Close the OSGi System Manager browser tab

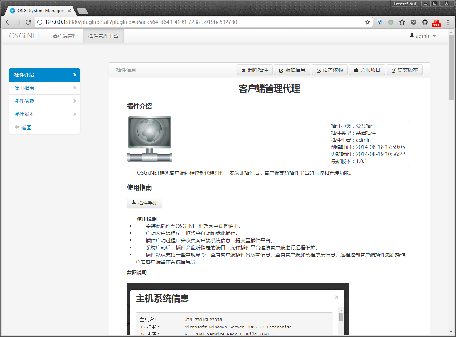tap(69, 11)
